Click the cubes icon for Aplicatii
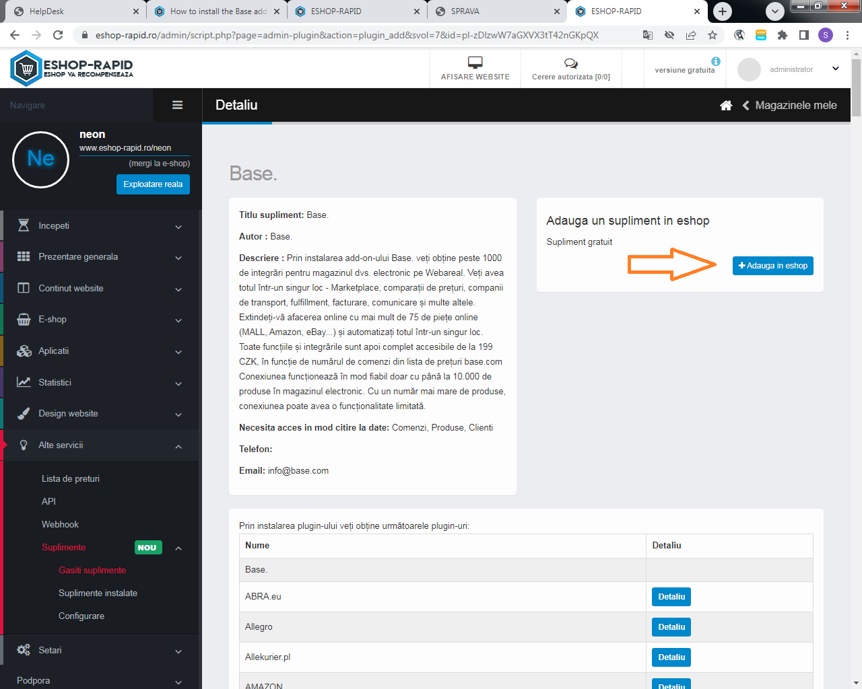 click(x=24, y=351)
